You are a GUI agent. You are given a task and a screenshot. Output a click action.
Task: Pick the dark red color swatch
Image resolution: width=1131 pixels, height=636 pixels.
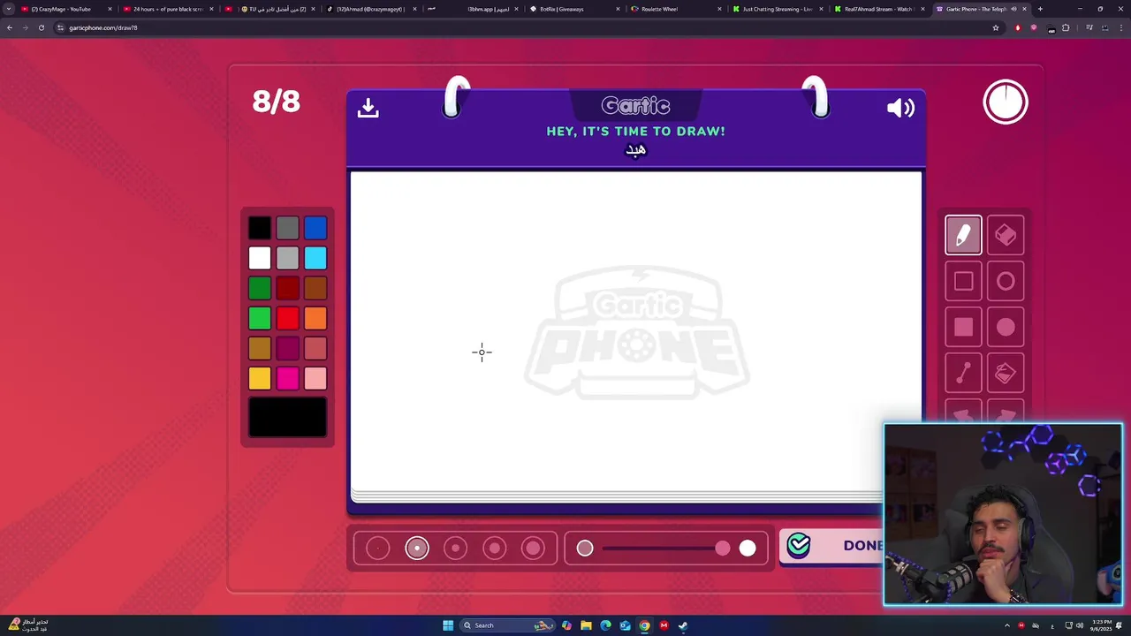[x=288, y=288]
